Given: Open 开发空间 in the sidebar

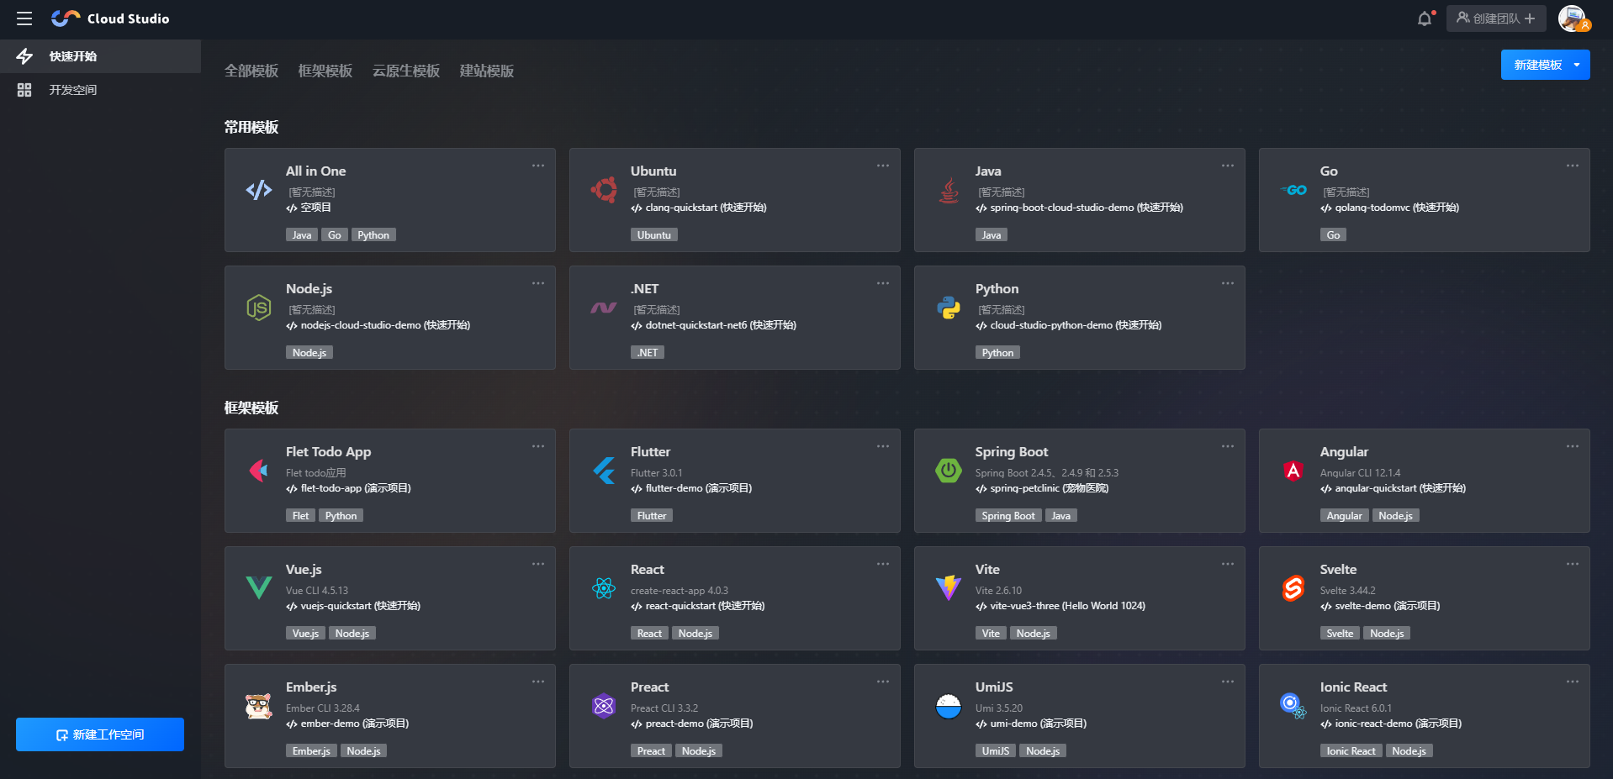Looking at the screenshot, I should [x=100, y=90].
